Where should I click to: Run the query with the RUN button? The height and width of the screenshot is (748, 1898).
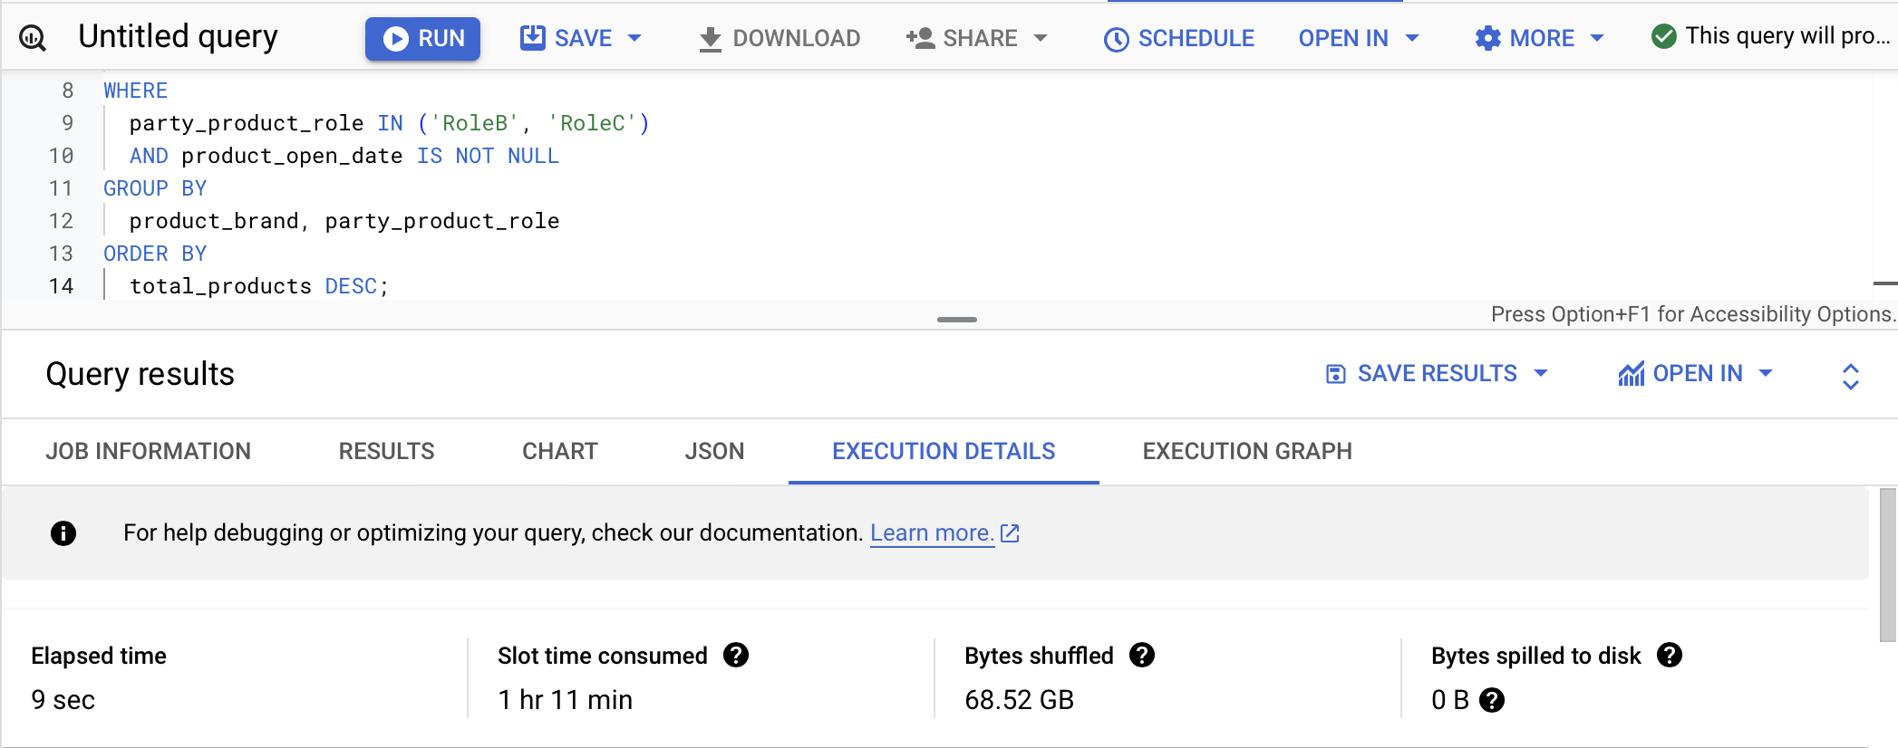coord(422,38)
